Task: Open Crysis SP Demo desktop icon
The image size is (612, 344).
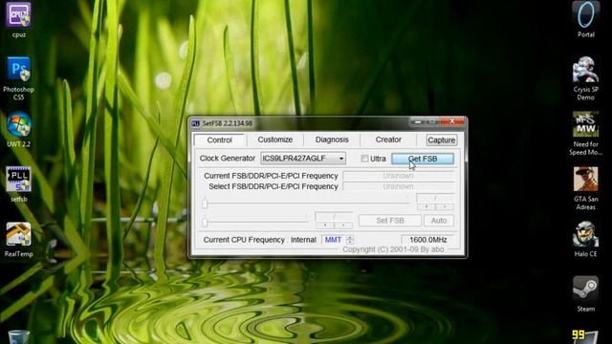Action: [x=586, y=78]
